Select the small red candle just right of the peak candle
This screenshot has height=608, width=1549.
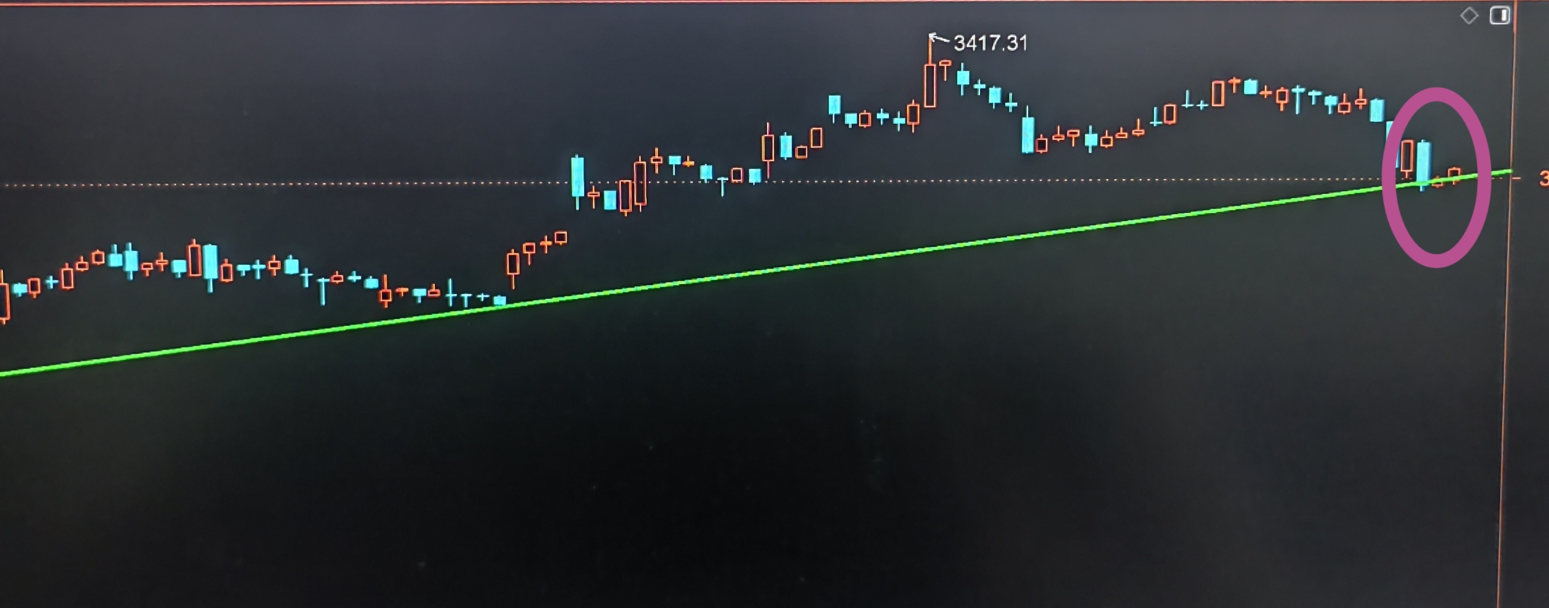click(x=945, y=68)
